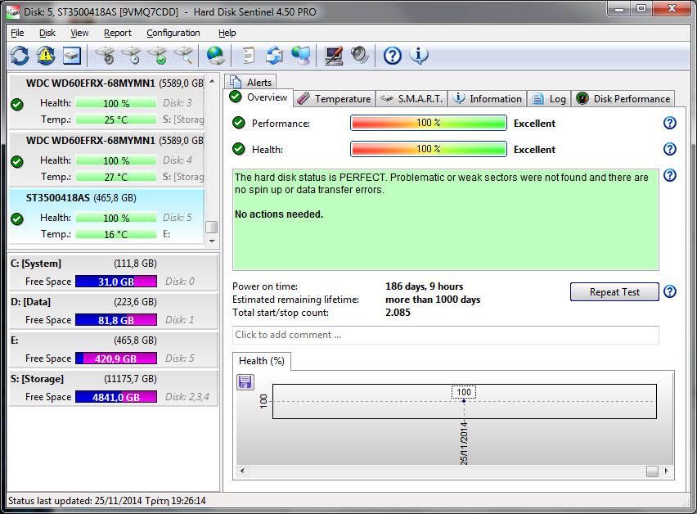This screenshot has height=514, width=697.
Task: Click help icon beside the status description box
Action: point(669,176)
